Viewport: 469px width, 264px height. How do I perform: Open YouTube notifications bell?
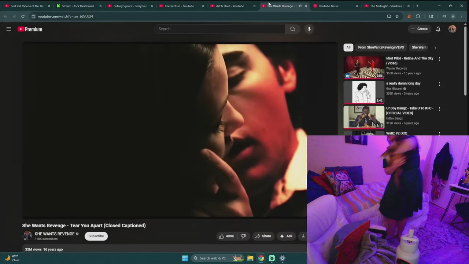pos(438,29)
